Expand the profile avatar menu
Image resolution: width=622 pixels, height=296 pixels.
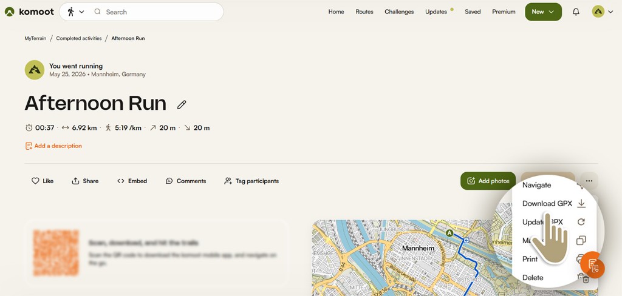click(x=603, y=12)
